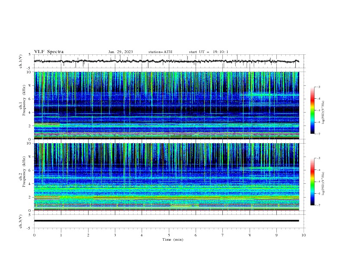Click the 'ch.1(V)' waveform axis label
Viewport: 342px width, 264px height.
(21, 61)
